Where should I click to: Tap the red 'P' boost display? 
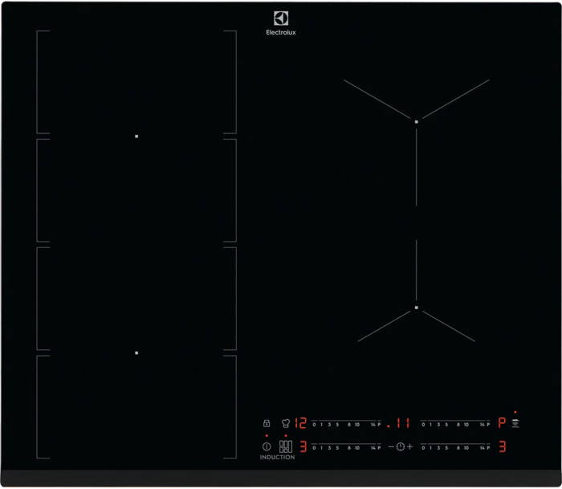coord(501,423)
